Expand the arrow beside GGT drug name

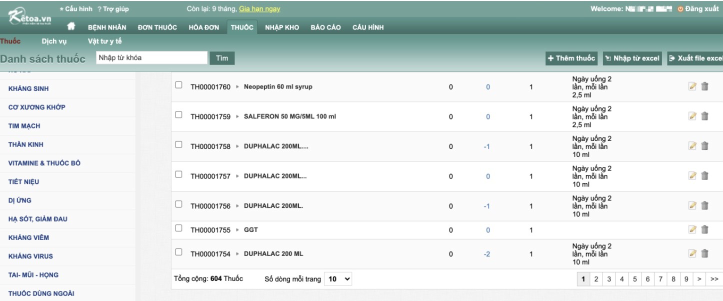[x=237, y=230]
